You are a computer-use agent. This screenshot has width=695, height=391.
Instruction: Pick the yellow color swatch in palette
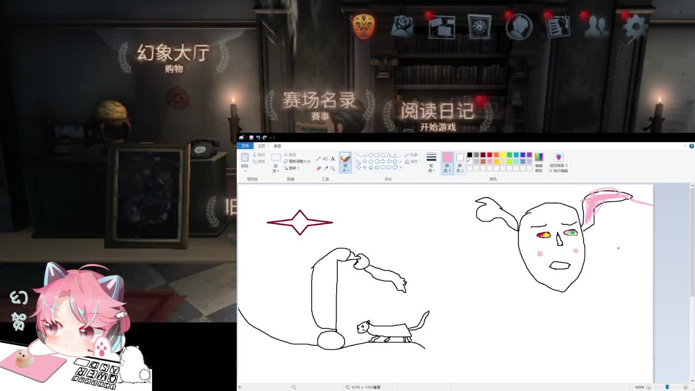503,155
